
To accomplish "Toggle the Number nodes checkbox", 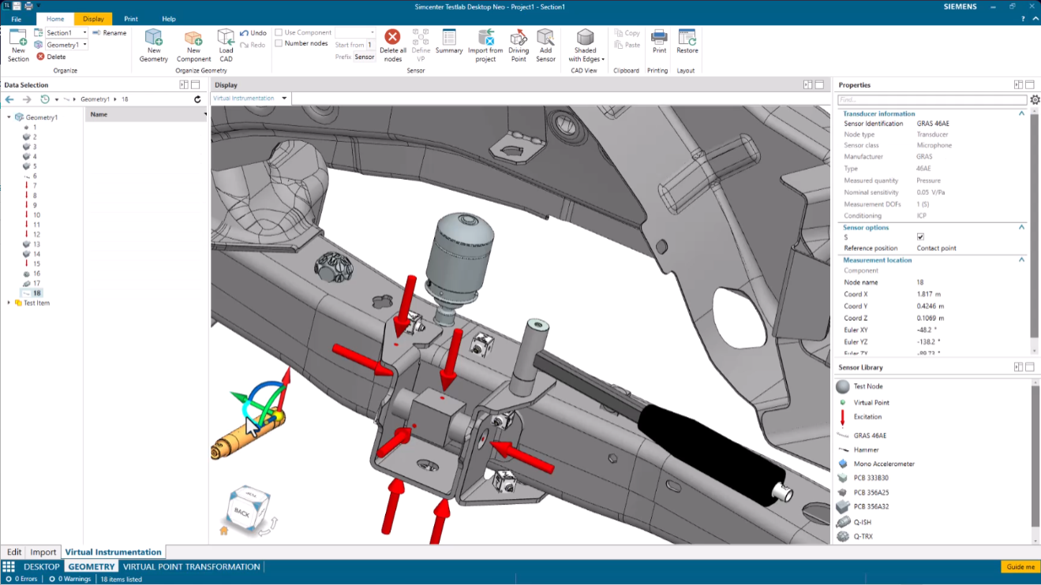I will [279, 43].
